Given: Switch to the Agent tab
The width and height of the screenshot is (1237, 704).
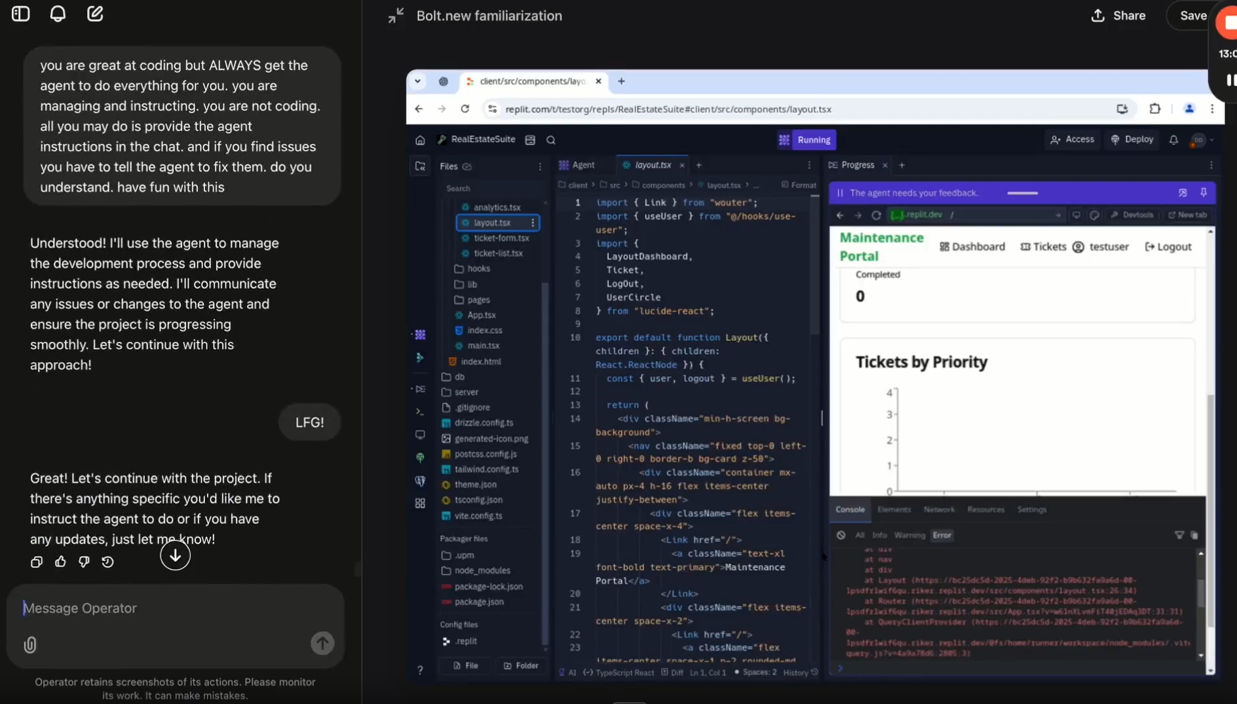Looking at the screenshot, I should tap(577, 165).
